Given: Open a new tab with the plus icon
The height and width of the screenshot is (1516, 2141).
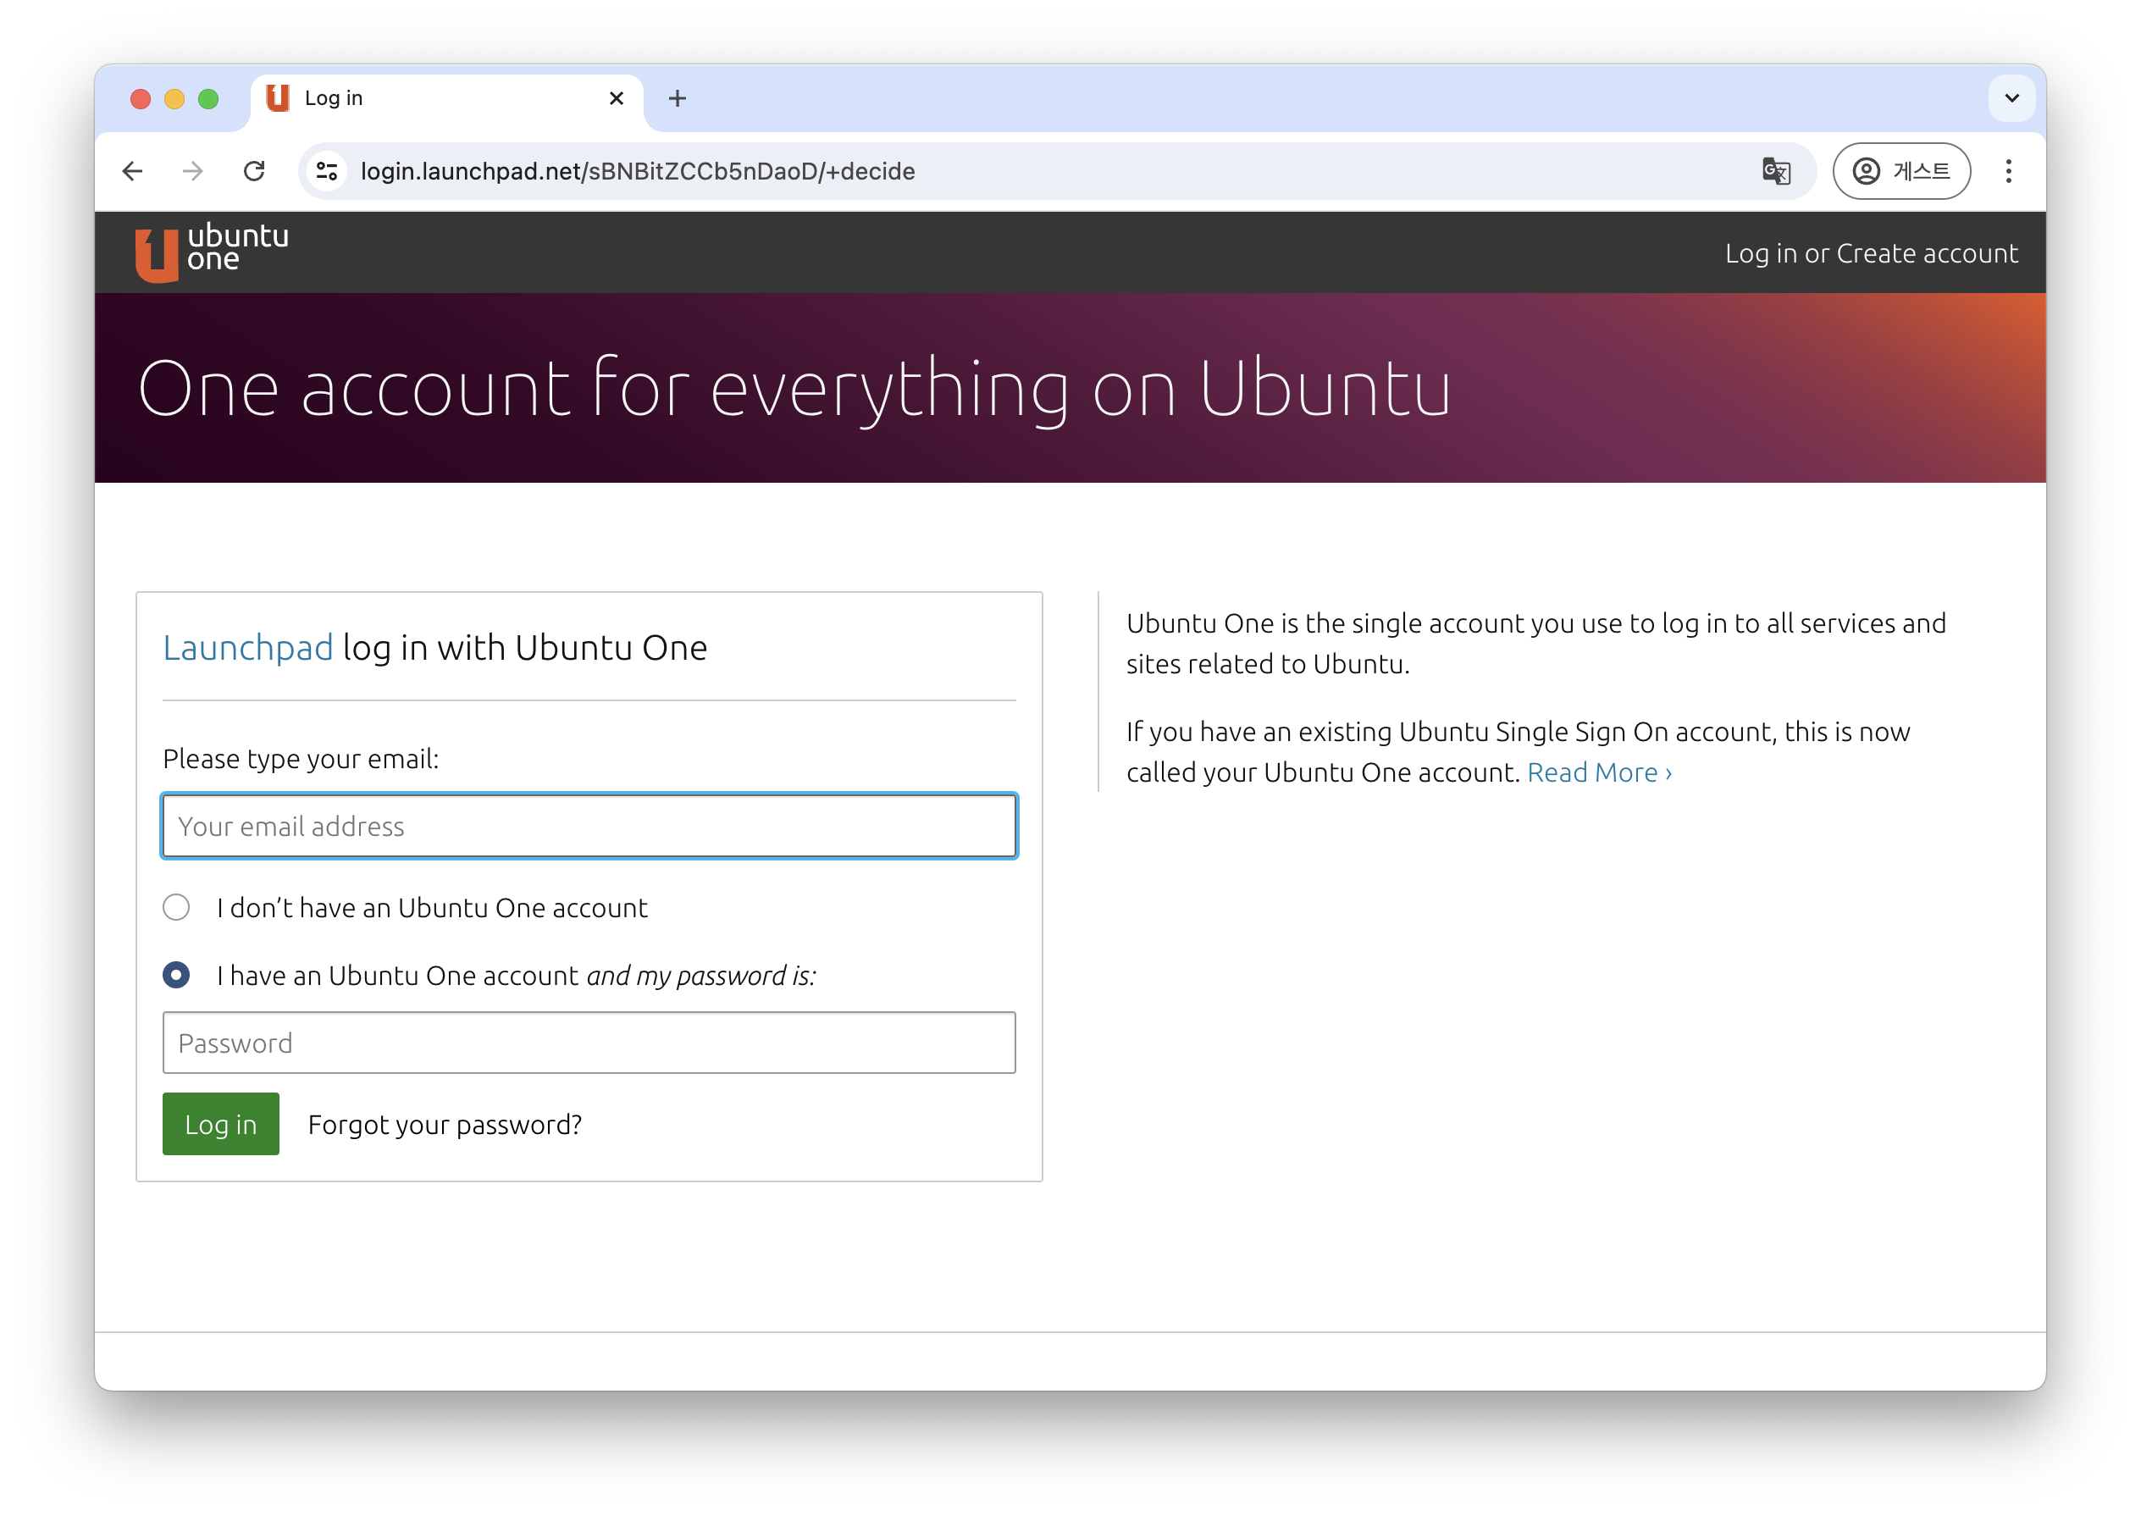Looking at the screenshot, I should 678,98.
